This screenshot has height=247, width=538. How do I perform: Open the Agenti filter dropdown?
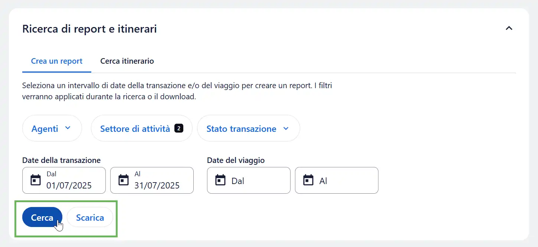52,128
